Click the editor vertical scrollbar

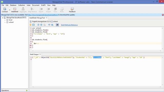tap(162, 38)
